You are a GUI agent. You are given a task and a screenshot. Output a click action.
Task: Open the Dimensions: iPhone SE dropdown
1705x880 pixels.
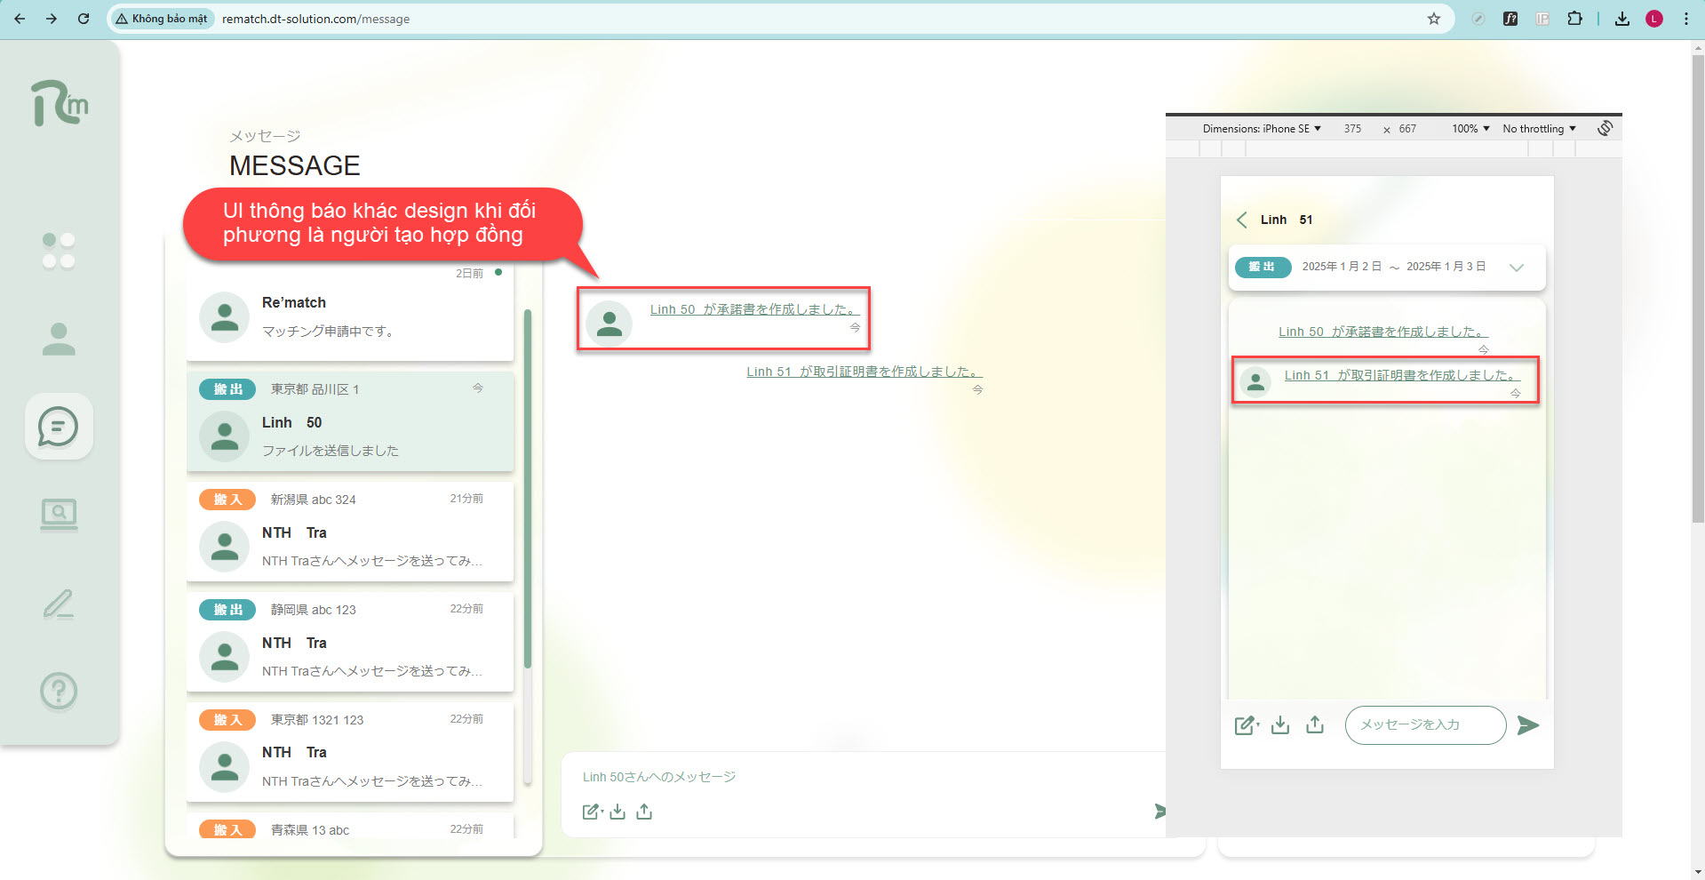click(1261, 129)
